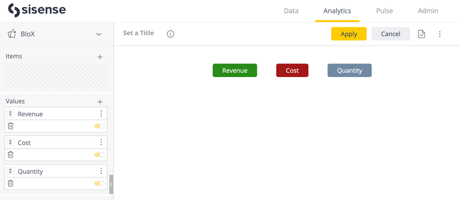Delete the Cost value using trash icon
Screen dimensions: 459x200
click(x=11, y=155)
